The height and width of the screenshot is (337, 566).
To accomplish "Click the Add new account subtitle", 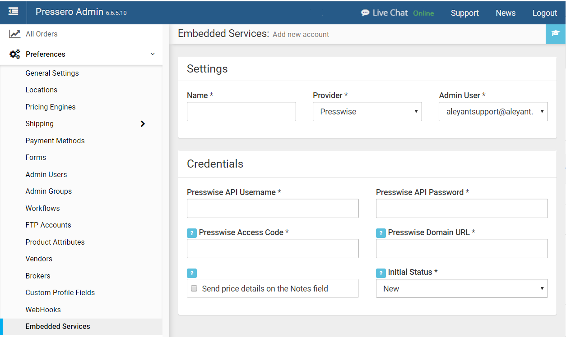I will pyautogui.click(x=301, y=35).
